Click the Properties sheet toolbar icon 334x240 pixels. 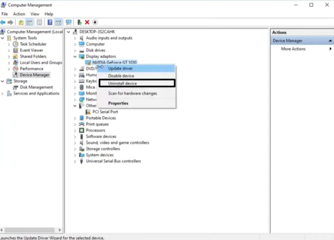(x=39, y=22)
